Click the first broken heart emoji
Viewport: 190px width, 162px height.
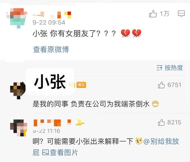(125, 33)
